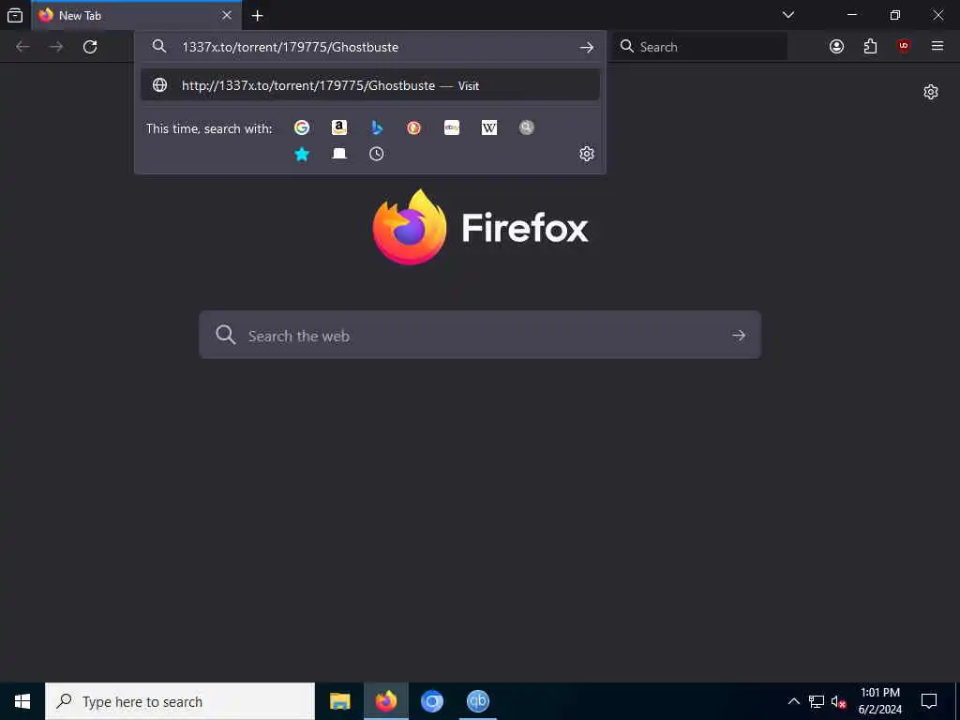Image resolution: width=960 pixels, height=720 pixels.
Task: Search this time with Google
Action: [302, 127]
